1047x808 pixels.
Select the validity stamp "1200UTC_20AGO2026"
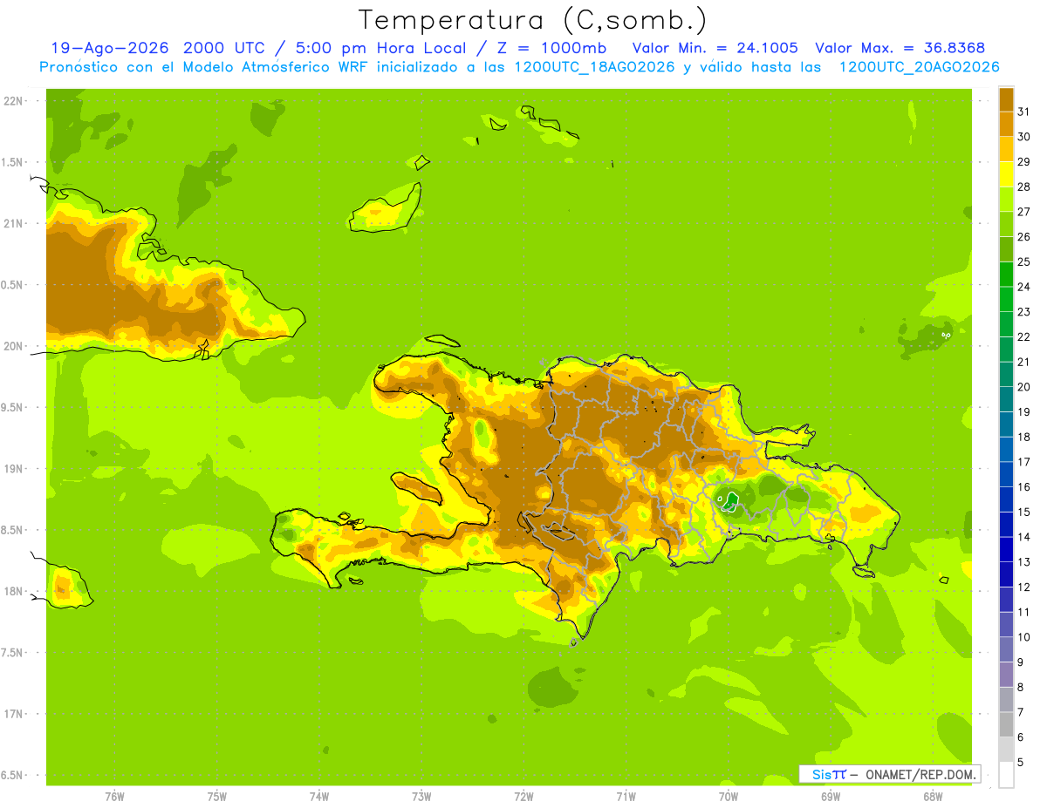coord(919,67)
